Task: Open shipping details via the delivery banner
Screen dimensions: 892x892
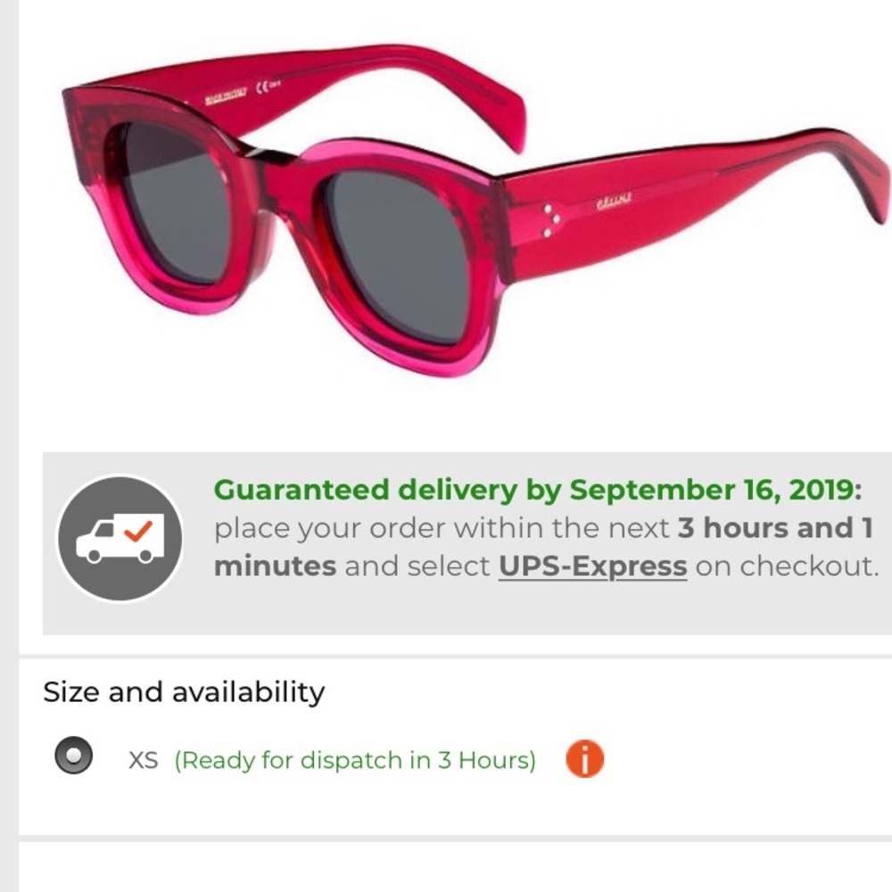Action: click(464, 535)
